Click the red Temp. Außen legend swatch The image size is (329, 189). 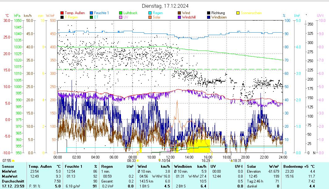62,13
